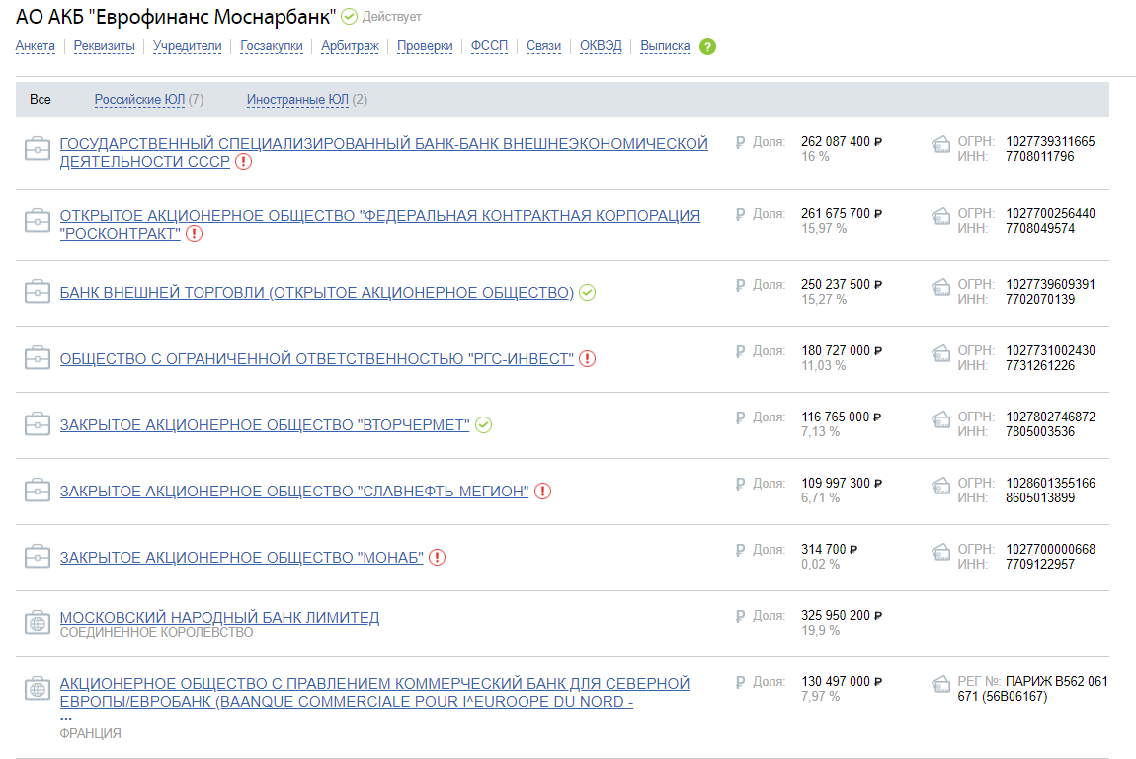Click share amount 130 497 000 ₽

841,682
